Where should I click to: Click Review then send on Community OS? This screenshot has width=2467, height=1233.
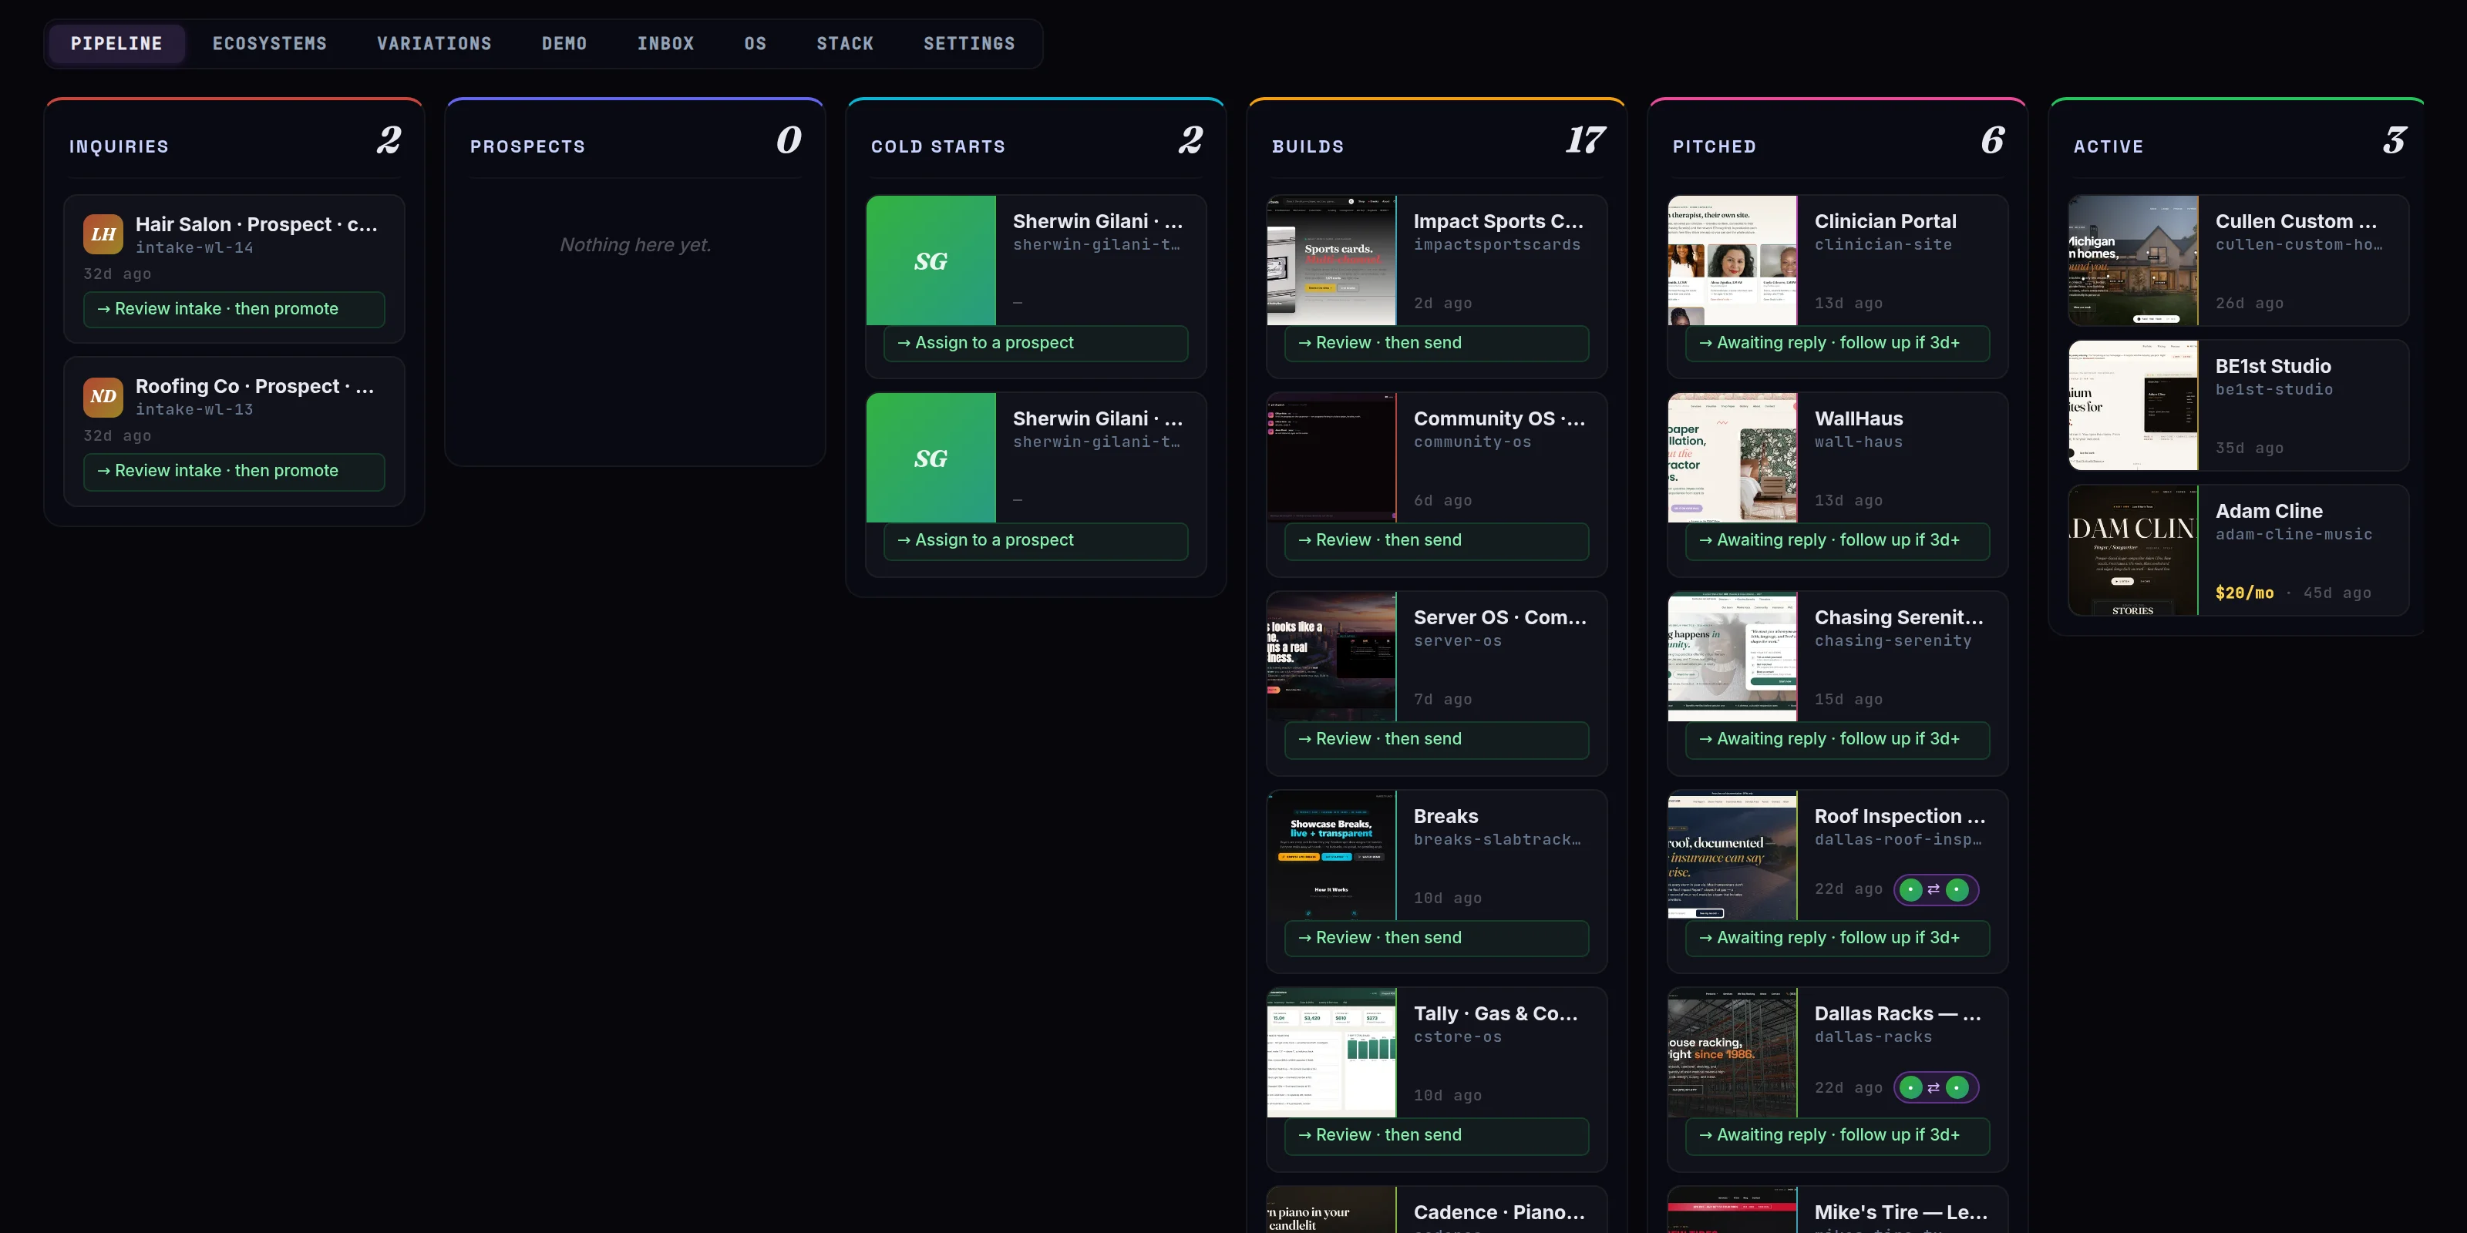[x=1435, y=540]
